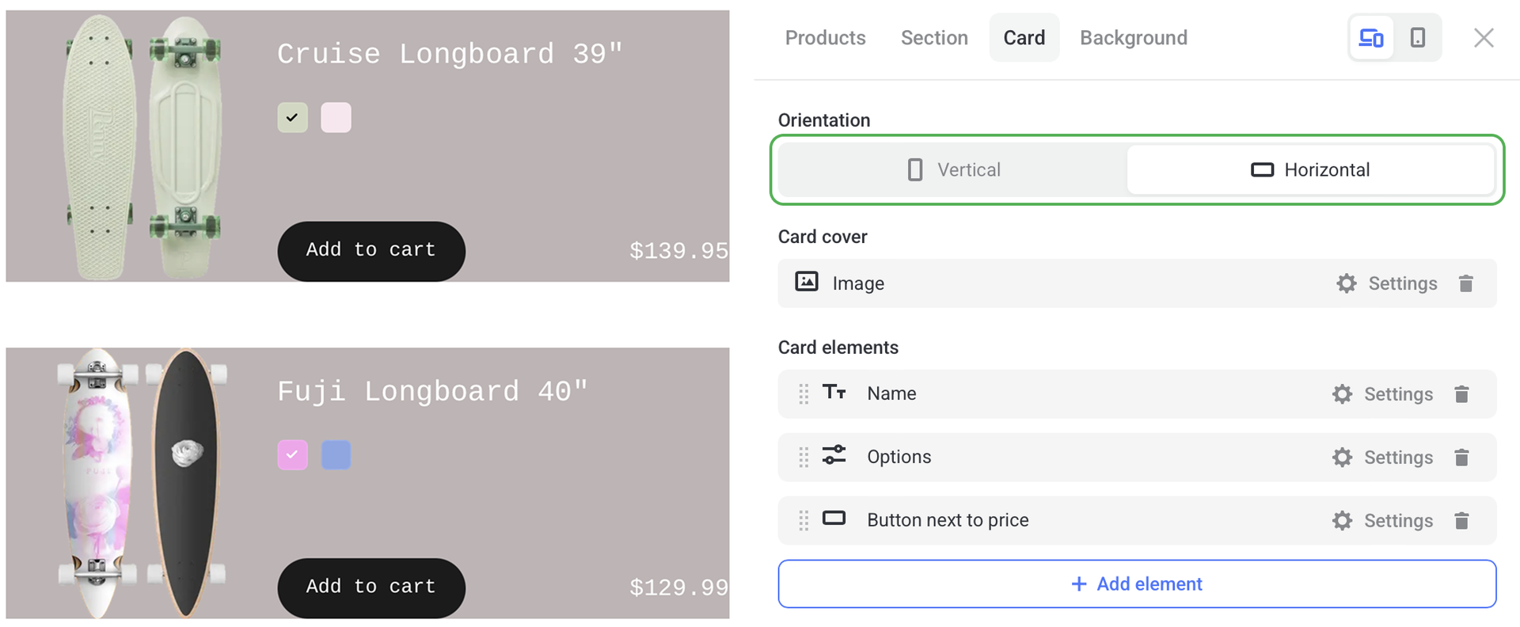Open Settings for the Image cover
The height and width of the screenshot is (627, 1520).
click(1387, 283)
